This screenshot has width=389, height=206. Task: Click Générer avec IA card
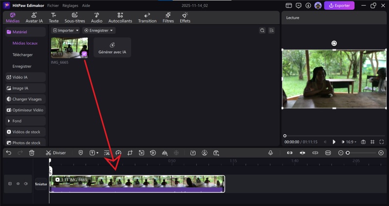point(112,48)
